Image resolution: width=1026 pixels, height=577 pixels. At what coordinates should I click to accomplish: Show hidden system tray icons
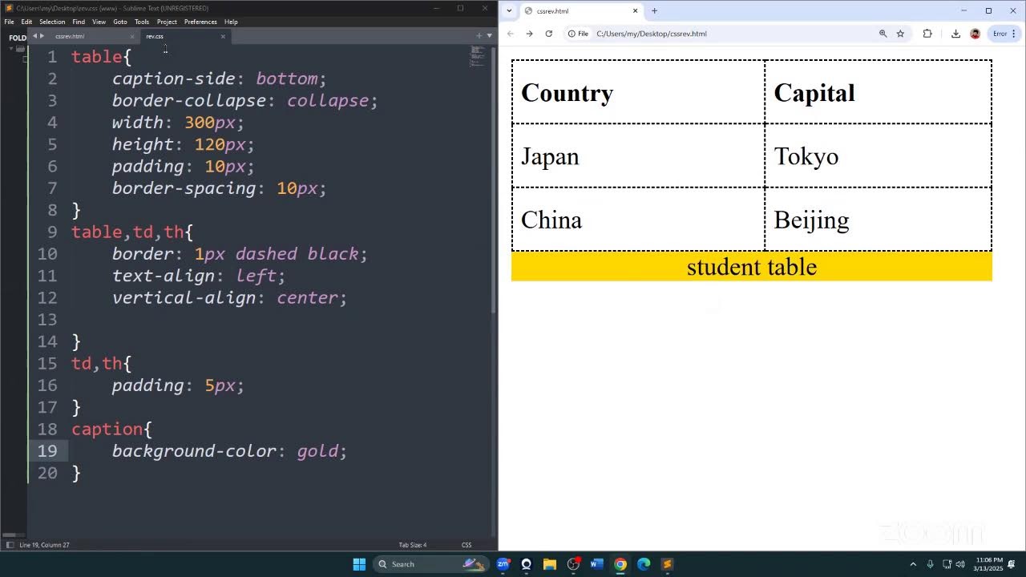912,564
